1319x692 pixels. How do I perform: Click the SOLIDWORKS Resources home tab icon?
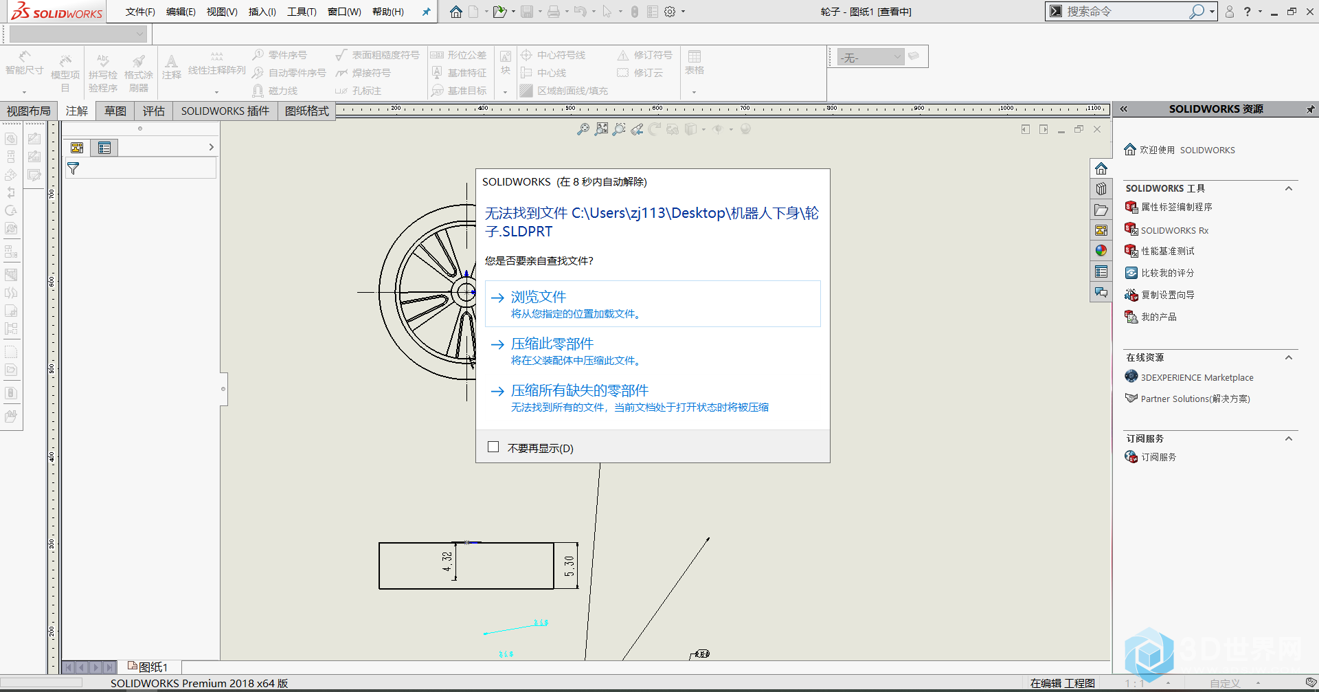click(1101, 168)
